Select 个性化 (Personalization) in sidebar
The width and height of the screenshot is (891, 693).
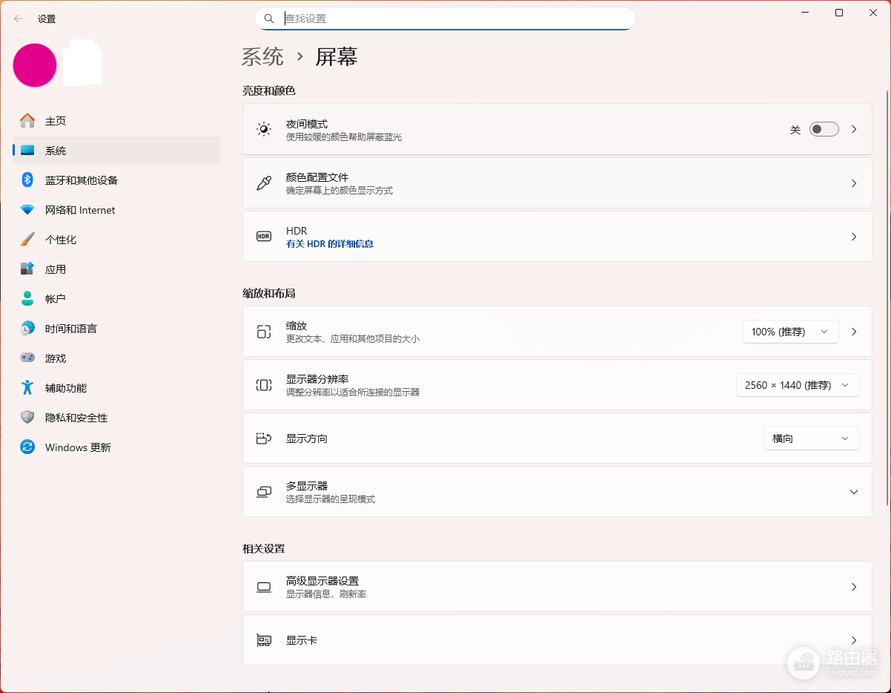tap(116, 239)
